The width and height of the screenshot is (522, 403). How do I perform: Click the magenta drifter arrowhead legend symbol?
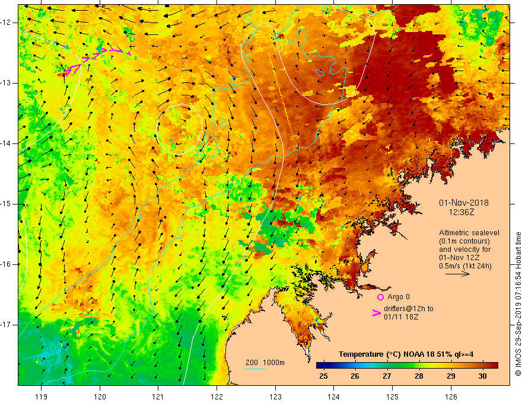click(376, 312)
